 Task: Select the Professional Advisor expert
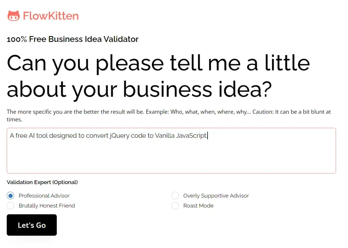[10, 195]
